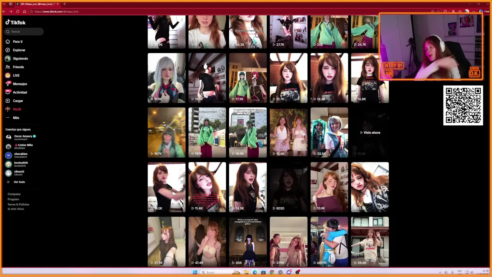Open the video with 17.3K views
The height and width of the screenshot is (277, 492).
coord(248,78)
